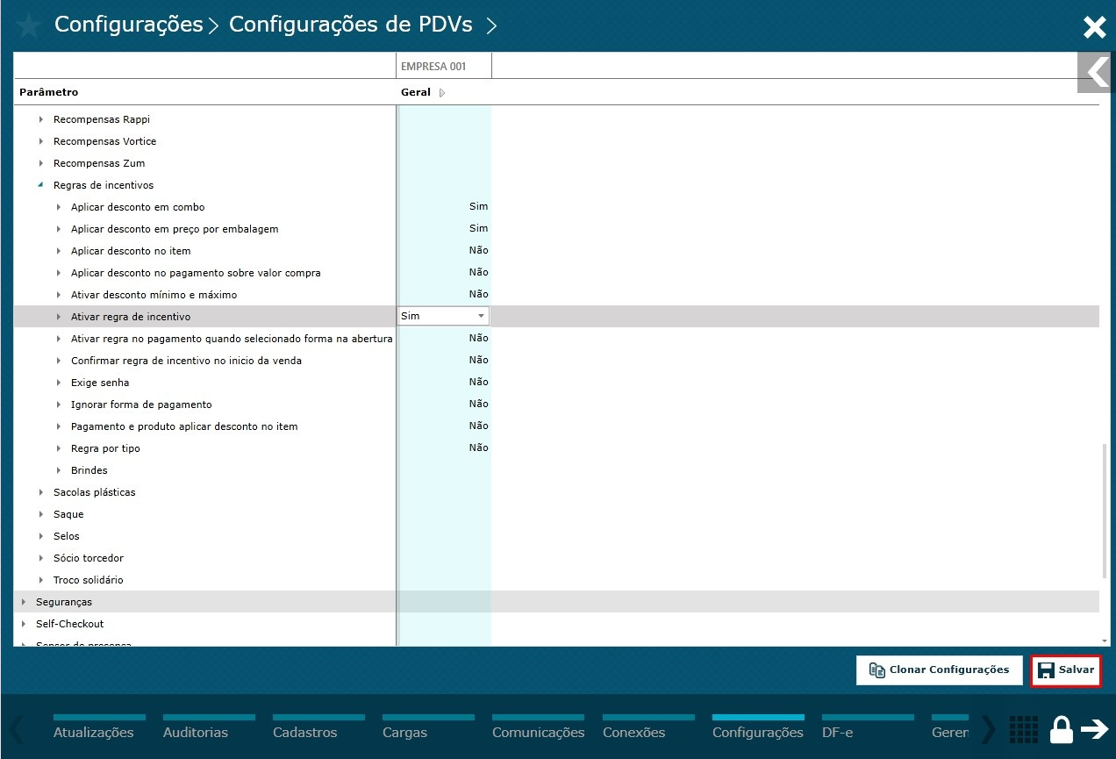This screenshot has height=759, width=1116.
Task: Click Não value for Regra por tipo
Action: 478,448
